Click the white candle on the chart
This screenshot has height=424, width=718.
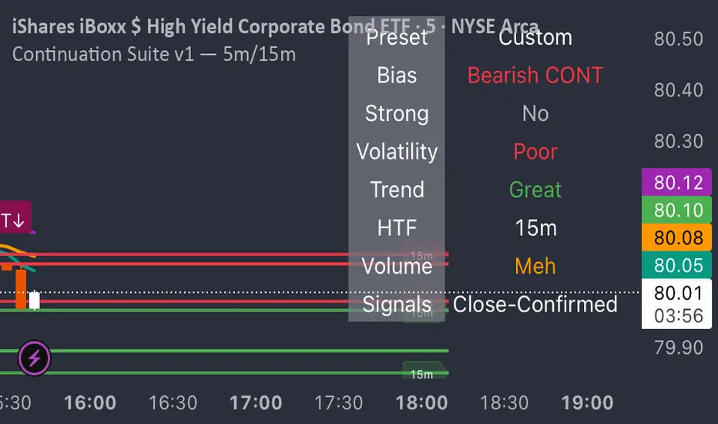pos(34,300)
